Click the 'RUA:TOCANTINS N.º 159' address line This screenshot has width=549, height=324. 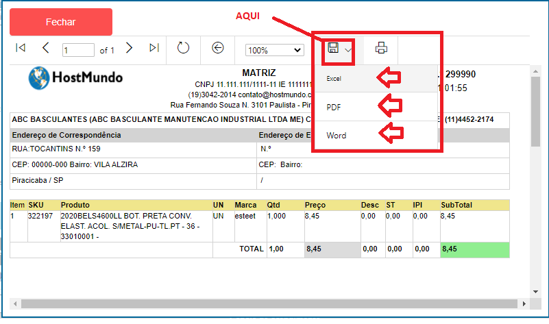click(x=56, y=149)
